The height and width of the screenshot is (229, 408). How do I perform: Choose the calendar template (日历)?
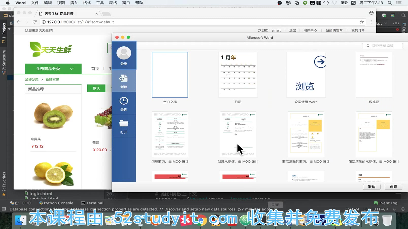coord(238,75)
